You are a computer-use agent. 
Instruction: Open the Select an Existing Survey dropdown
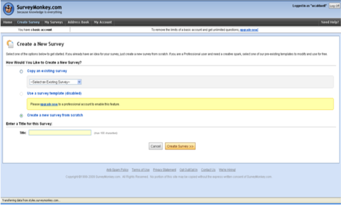click(x=55, y=82)
